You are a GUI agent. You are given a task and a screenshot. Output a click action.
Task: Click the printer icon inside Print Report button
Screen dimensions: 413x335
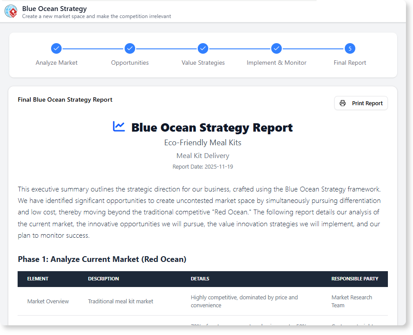(x=343, y=103)
